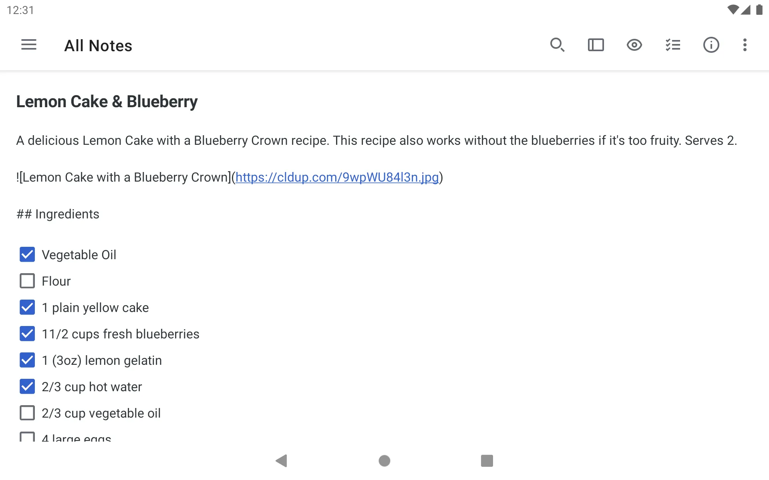Image resolution: width=769 pixels, height=480 pixels.
Task: Check the 2/3 cup vegetable oil checkbox
Action: click(27, 413)
